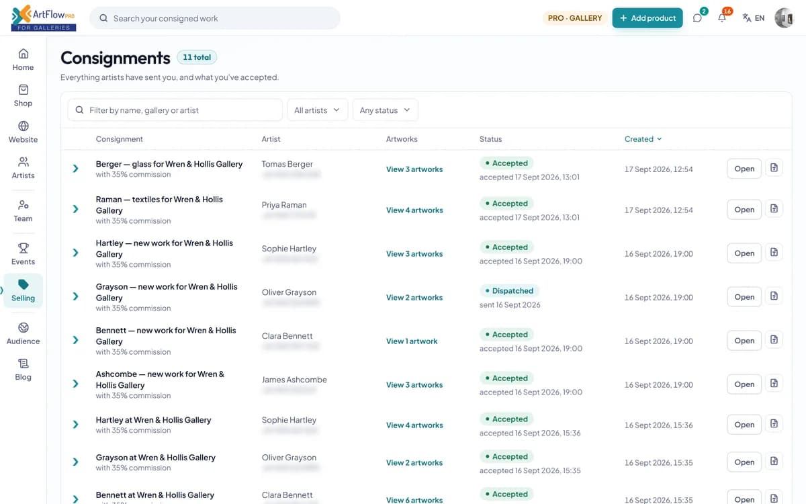Sort by Created column header

(643, 139)
